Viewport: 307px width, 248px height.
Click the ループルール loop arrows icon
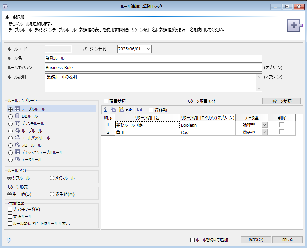tap(18, 130)
